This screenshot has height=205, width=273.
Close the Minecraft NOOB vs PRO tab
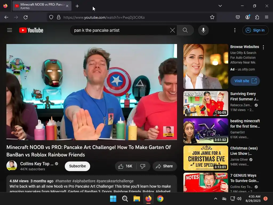click(67, 6)
